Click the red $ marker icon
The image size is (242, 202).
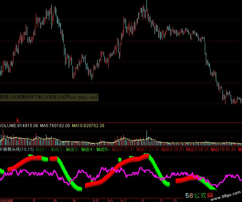[17, 120]
